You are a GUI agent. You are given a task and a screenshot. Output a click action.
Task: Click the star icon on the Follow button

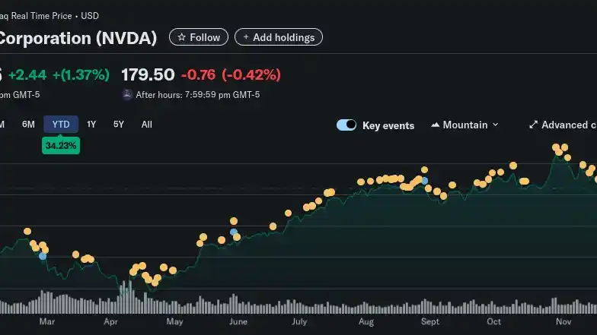pyautogui.click(x=181, y=37)
